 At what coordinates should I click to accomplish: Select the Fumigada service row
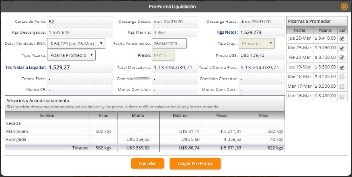point(144,139)
